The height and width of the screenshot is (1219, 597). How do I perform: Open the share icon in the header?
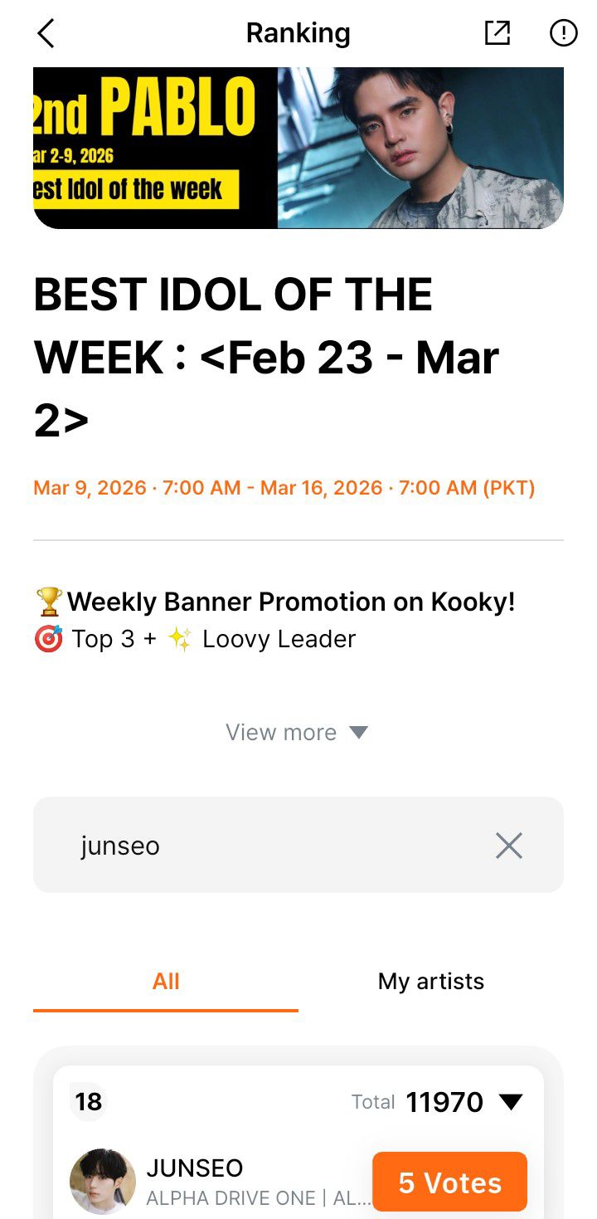click(x=497, y=33)
